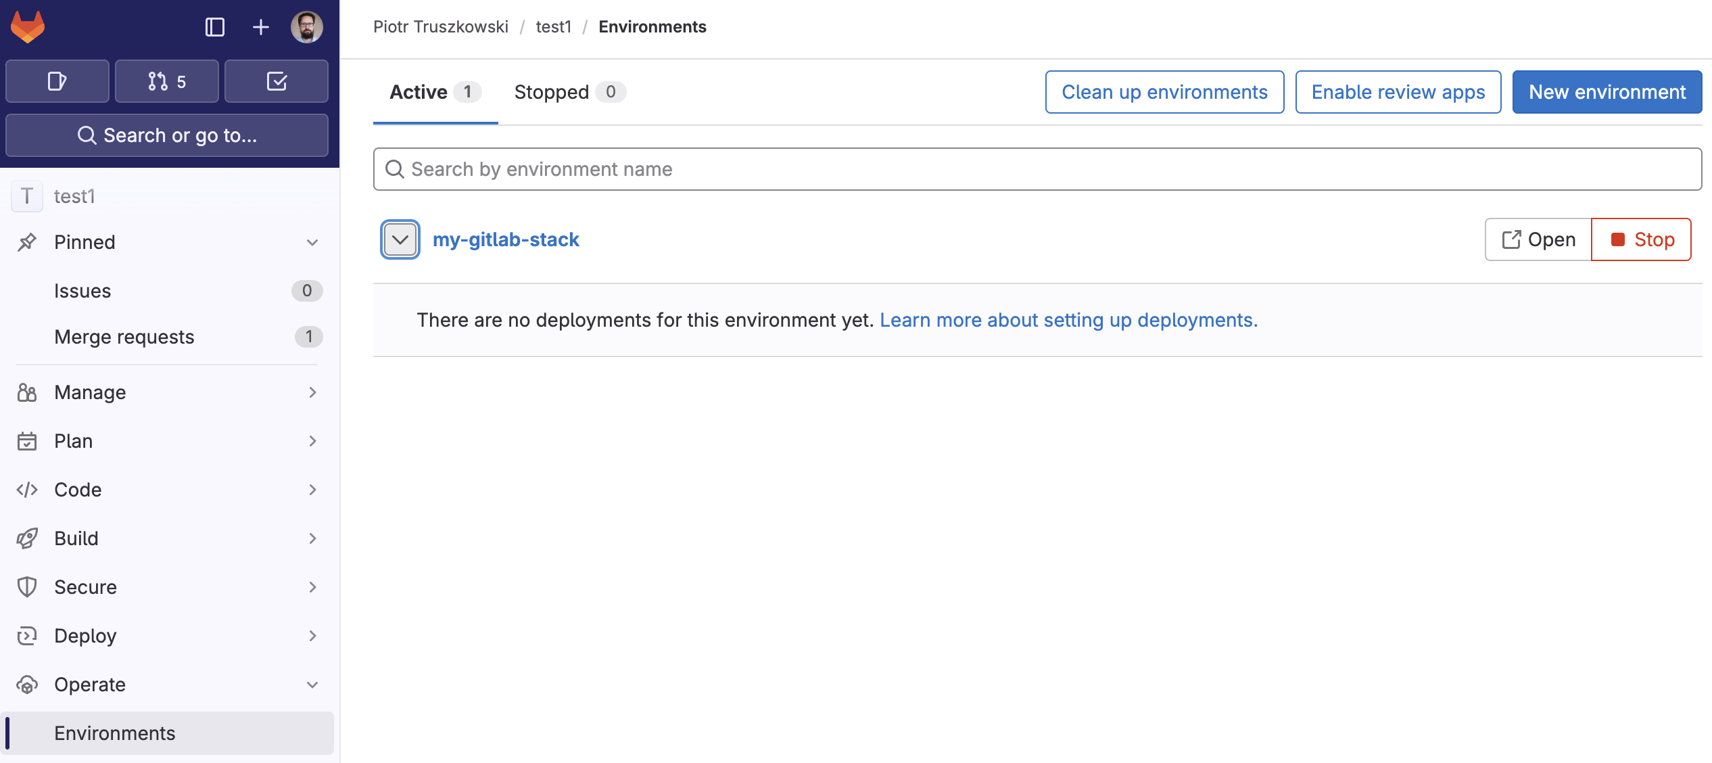Open the to-do list icon
This screenshot has height=763, width=1712.
coord(277,81)
